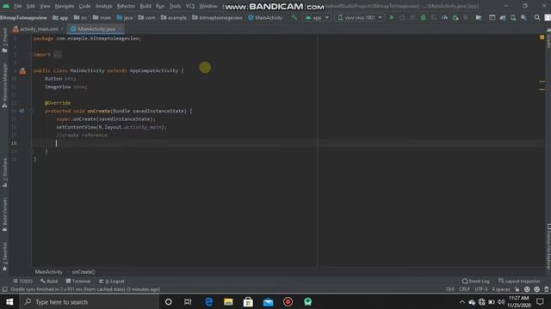
Task: Open the Build menu
Action: click(x=145, y=6)
